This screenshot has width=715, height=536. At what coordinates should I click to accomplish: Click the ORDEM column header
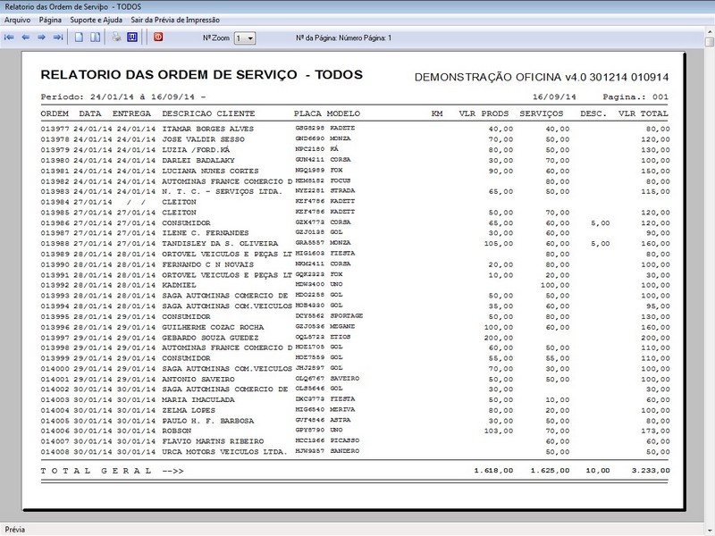click(x=55, y=113)
